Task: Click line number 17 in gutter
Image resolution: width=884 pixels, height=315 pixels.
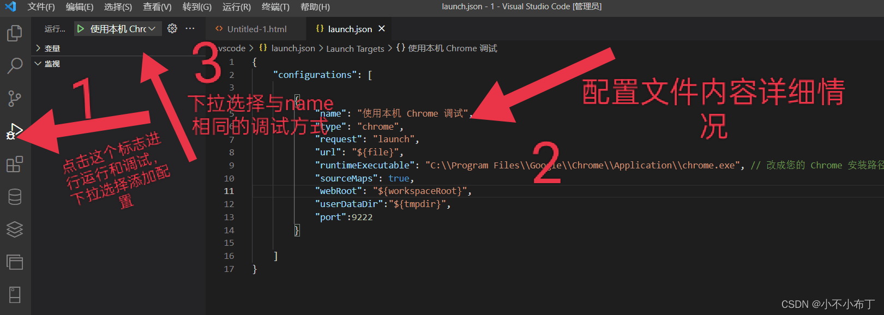Action: click(x=229, y=269)
